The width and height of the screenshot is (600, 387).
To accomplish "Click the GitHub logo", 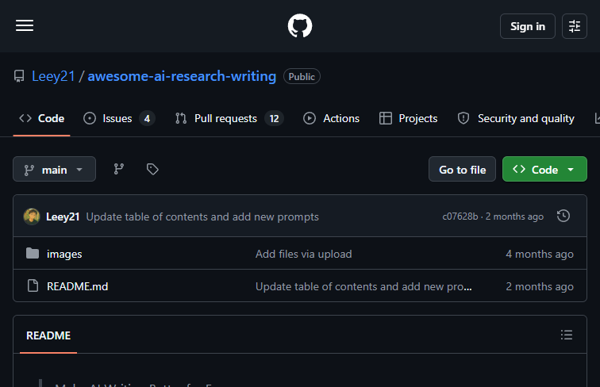I will pyautogui.click(x=300, y=25).
